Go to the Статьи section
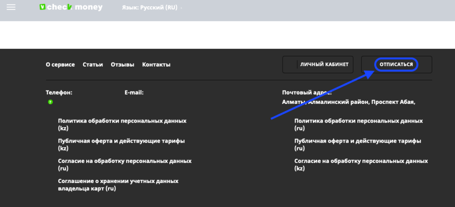This screenshot has height=207, width=455. tap(92, 64)
